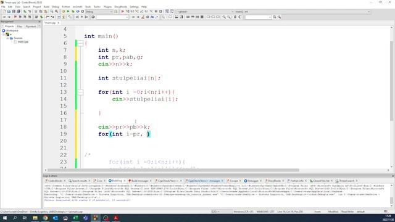Break debugger pause icon
This screenshot has height=222, width=395.
[156, 12]
